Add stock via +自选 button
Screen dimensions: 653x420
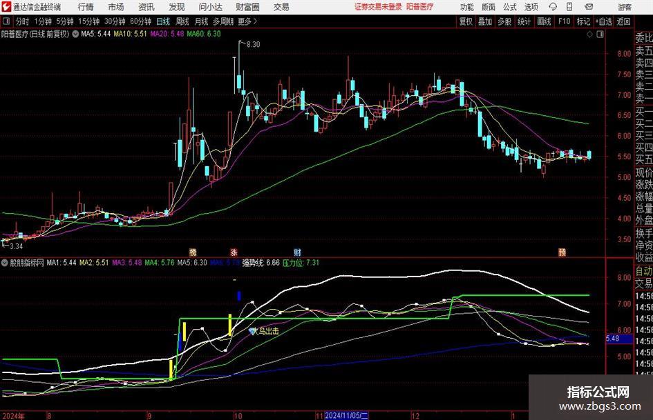[x=604, y=21]
